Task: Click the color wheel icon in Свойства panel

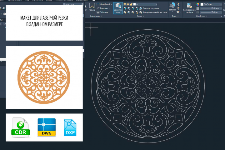Action: (x=198, y=4)
